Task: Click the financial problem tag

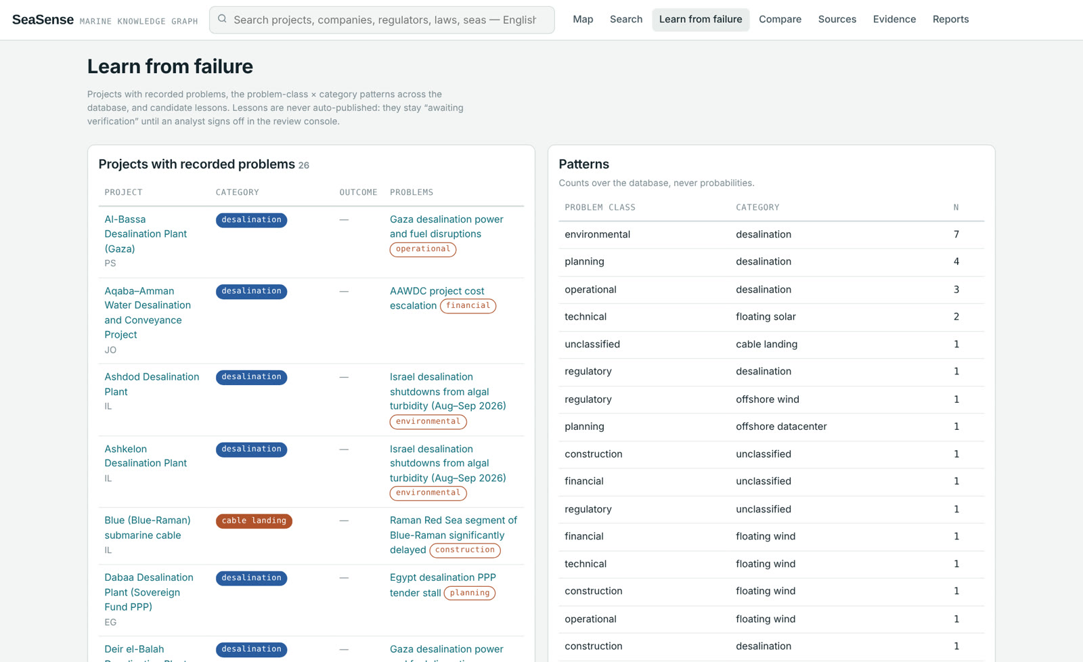Action: pyautogui.click(x=468, y=306)
